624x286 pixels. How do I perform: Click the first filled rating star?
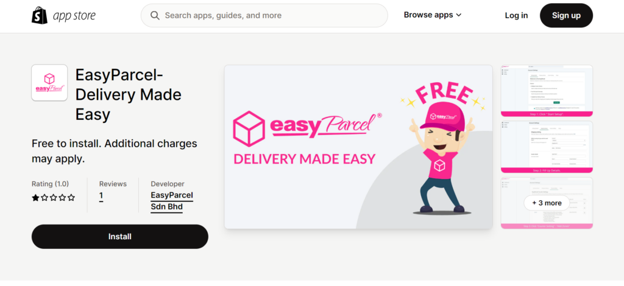(35, 197)
